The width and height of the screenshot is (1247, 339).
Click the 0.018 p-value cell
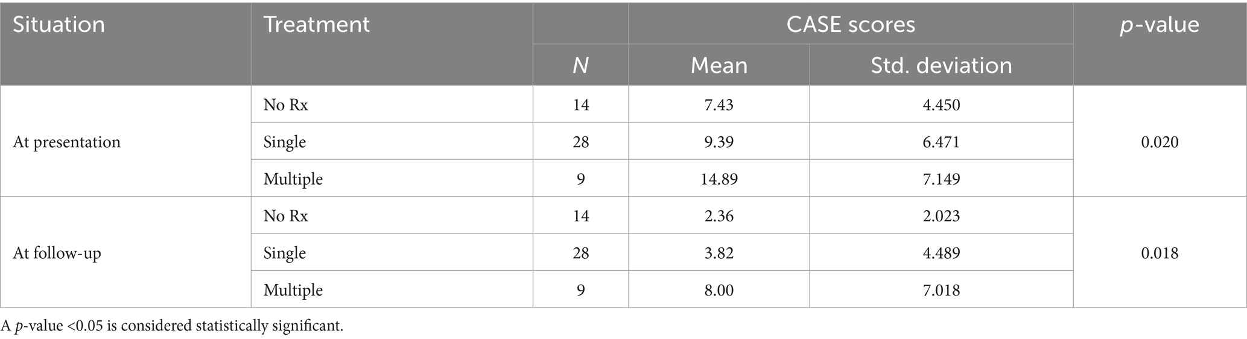click(x=1160, y=253)
